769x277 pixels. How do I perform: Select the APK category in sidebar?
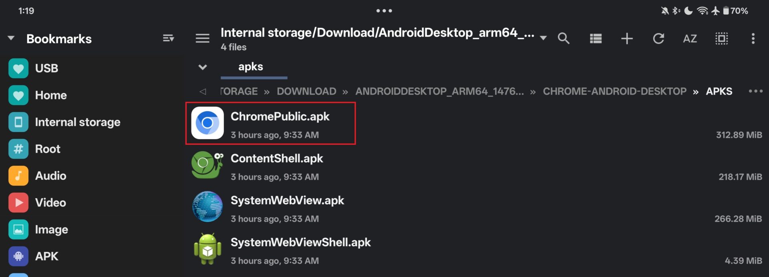point(46,256)
